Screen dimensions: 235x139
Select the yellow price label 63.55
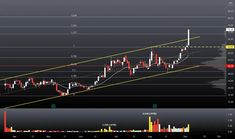pos(230,47)
